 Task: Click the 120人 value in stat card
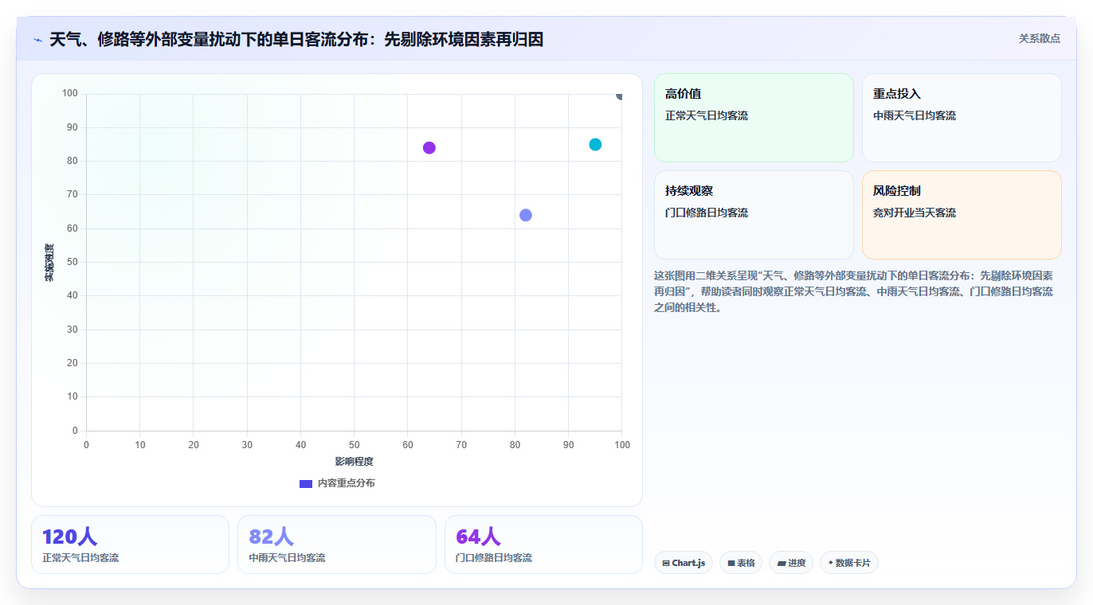click(69, 537)
